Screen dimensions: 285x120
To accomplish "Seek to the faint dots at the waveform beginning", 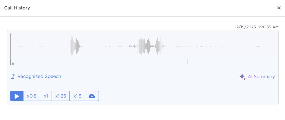I will (x=21, y=46).
